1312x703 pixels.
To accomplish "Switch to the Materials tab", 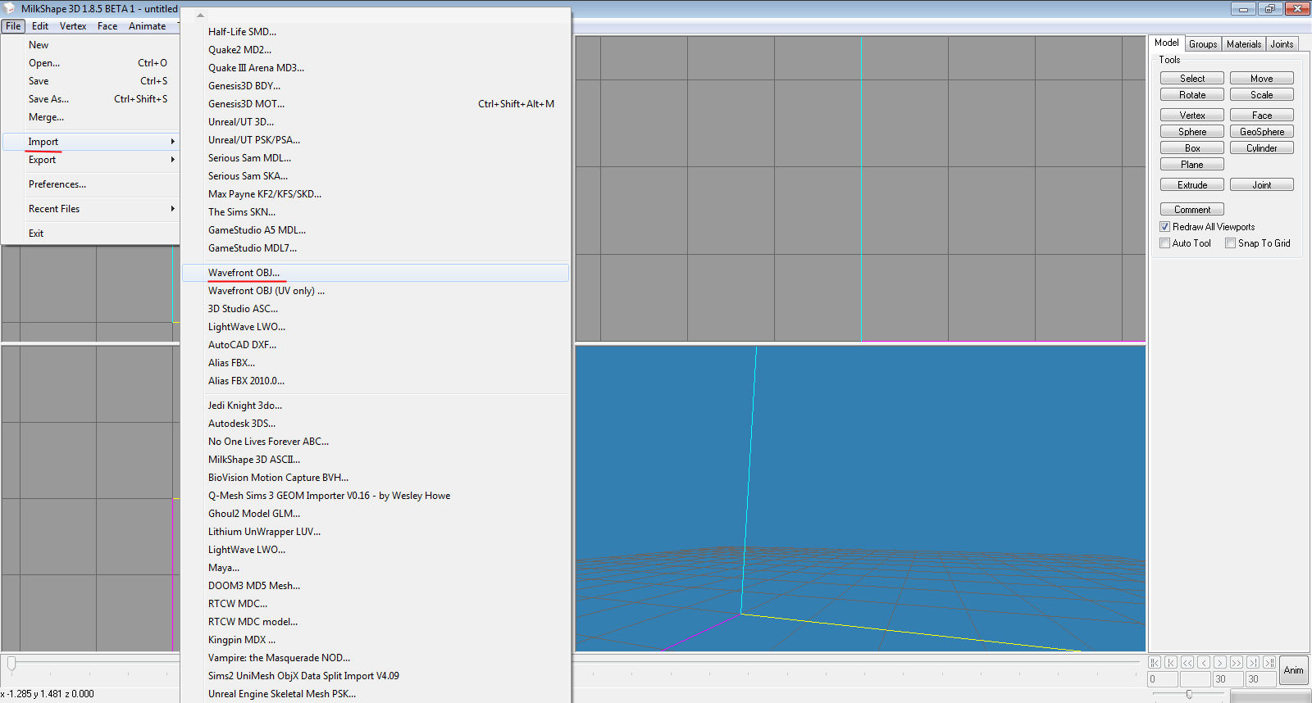I will pyautogui.click(x=1244, y=44).
